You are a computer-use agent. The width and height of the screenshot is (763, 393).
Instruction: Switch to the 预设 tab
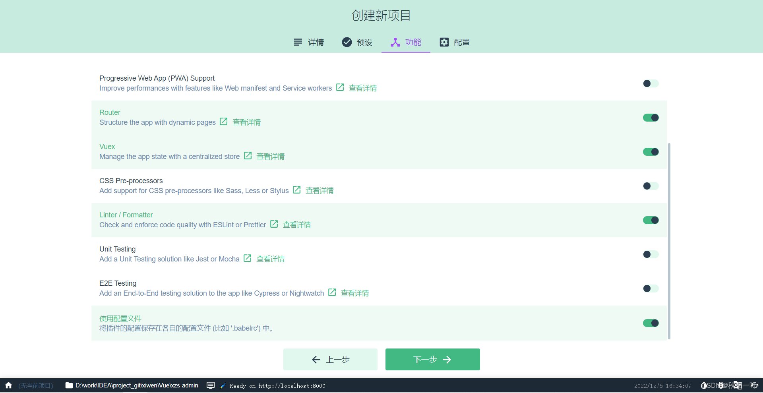[x=357, y=42]
